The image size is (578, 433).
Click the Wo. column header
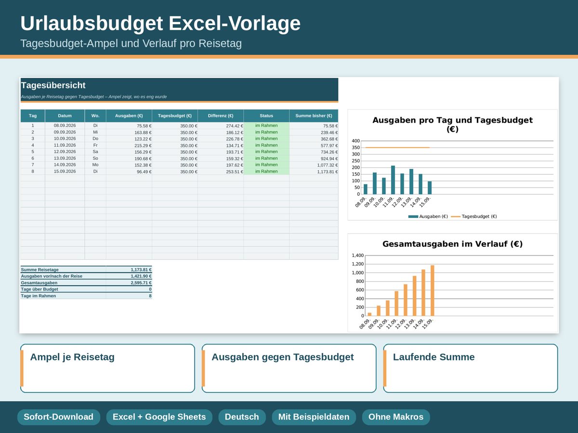click(x=95, y=116)
